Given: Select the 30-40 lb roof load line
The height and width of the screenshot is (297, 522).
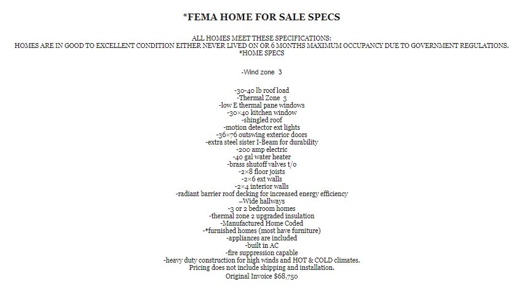Looking at the screenshot, I should click(262, 90).
